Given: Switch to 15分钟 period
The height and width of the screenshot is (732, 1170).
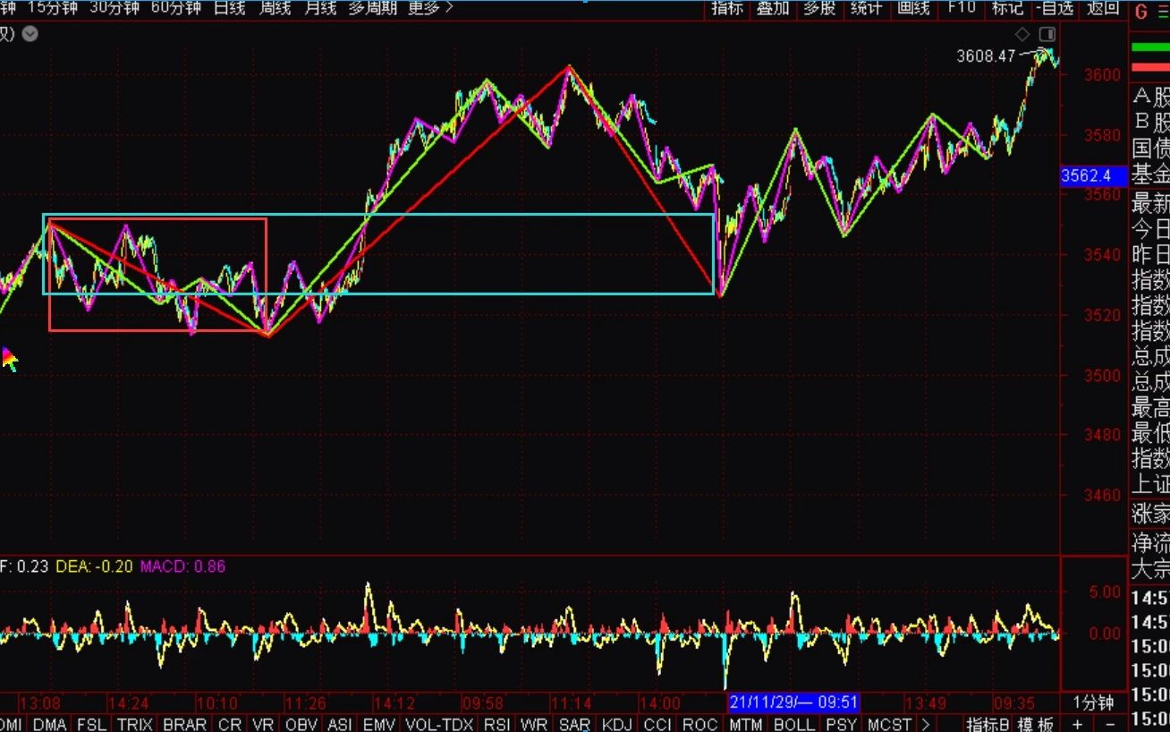Looking at the screenshot, I should tap(53, 8).
